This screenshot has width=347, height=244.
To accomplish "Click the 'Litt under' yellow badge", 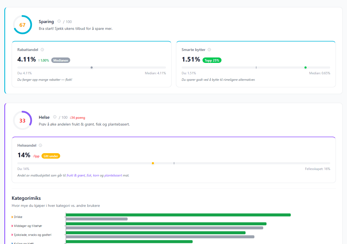I will tap(51, 156).
